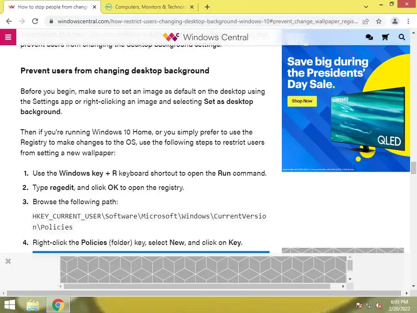
Task: Dismiss bottom banner ad with X
Action: [x=8, y=261]
